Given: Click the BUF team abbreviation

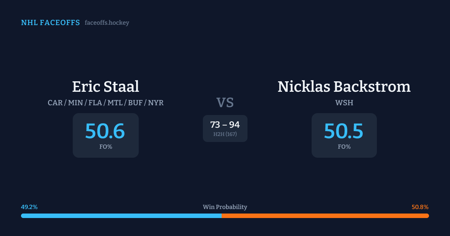Looking at the screenshot, I should point(135,103).
